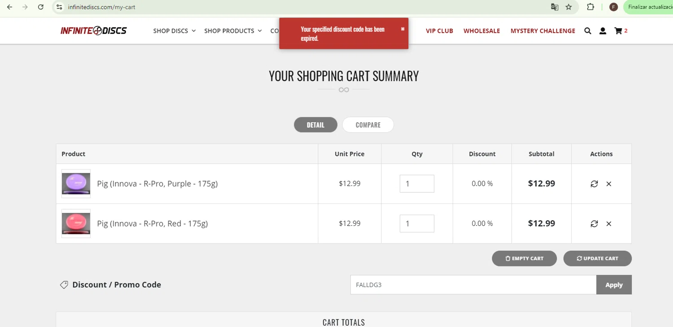This screenshot has height=327, width=673.
Task: Remove the red Pig disc from cart
Action: tap(609, 224)
